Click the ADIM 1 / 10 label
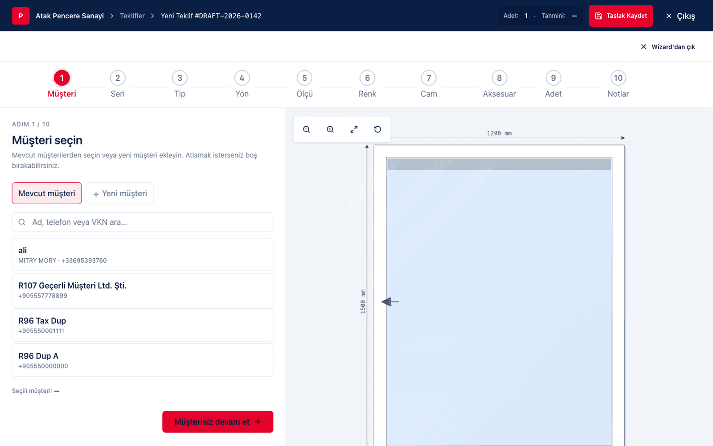 [x=31, y=124]
